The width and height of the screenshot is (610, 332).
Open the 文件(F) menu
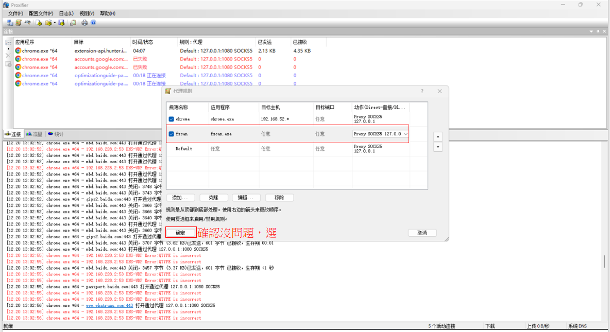click(15, 13)
